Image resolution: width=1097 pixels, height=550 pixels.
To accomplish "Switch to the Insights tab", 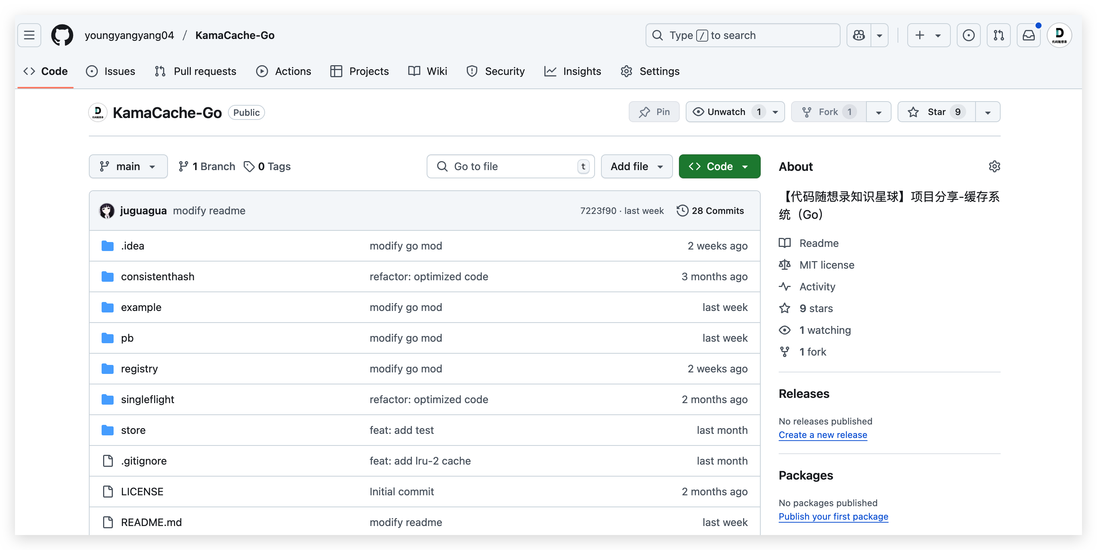I will click(x=573, y=71).
